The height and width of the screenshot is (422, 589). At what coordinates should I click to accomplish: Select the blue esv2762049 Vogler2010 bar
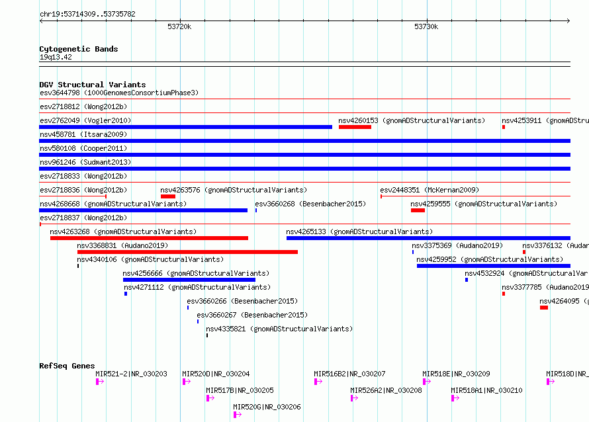pyautogui.click(x=185, y=127)
